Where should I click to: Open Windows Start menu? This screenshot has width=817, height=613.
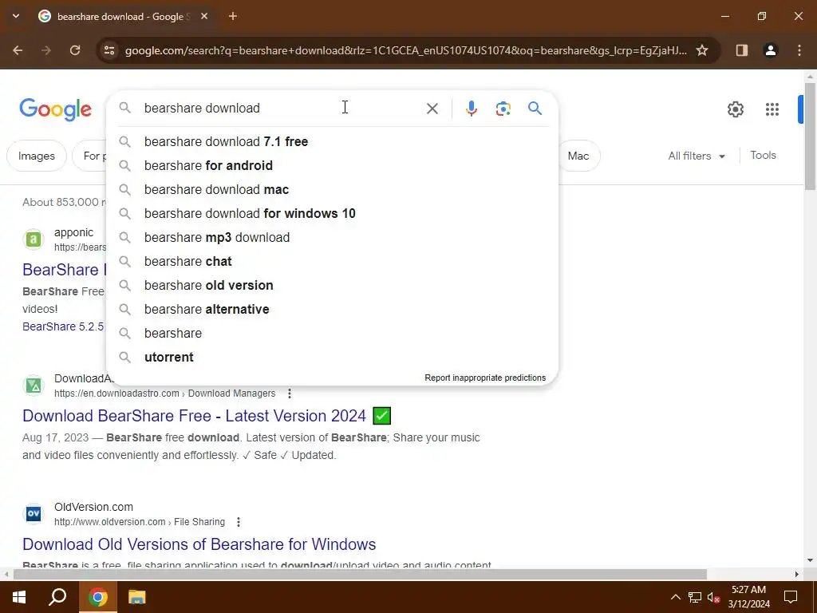click(x=19, y=597)
